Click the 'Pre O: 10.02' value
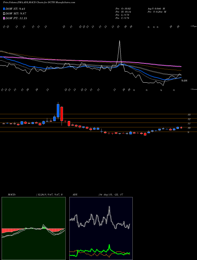This screenshot has height=260, width=197. pos(123,8)
